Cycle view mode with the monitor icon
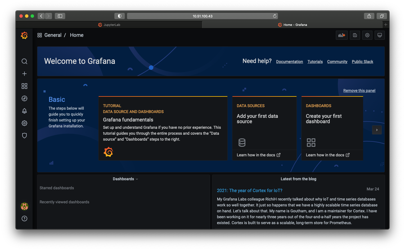405x250 pixels. point(380,35)
